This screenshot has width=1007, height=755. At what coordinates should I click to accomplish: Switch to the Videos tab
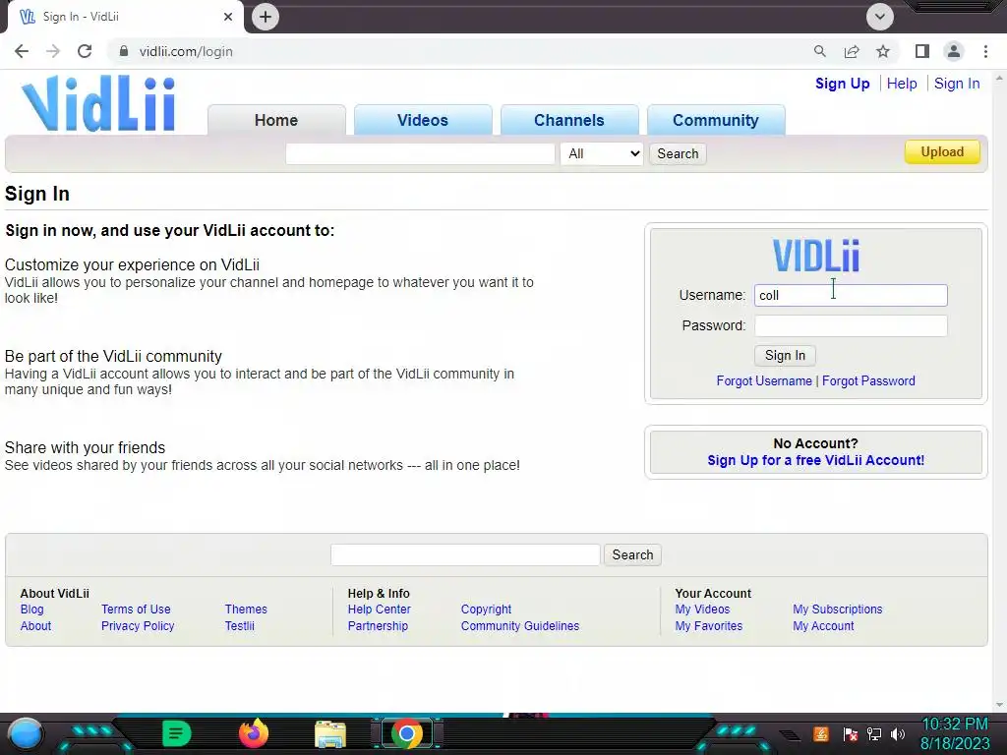[x=423, y=120]
